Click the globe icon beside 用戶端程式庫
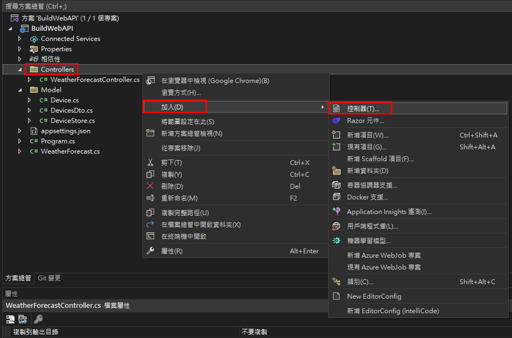Screen dimensions: 512x338 (336, 226)
